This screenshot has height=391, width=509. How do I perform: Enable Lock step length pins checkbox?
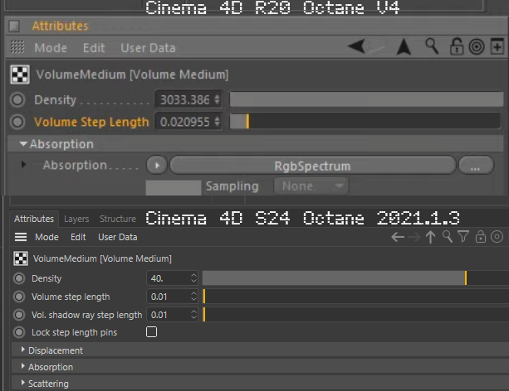[151, 332]
